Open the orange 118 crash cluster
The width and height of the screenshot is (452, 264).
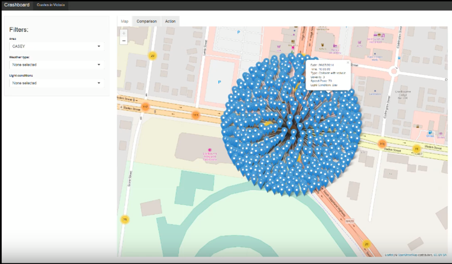point(382,144)
